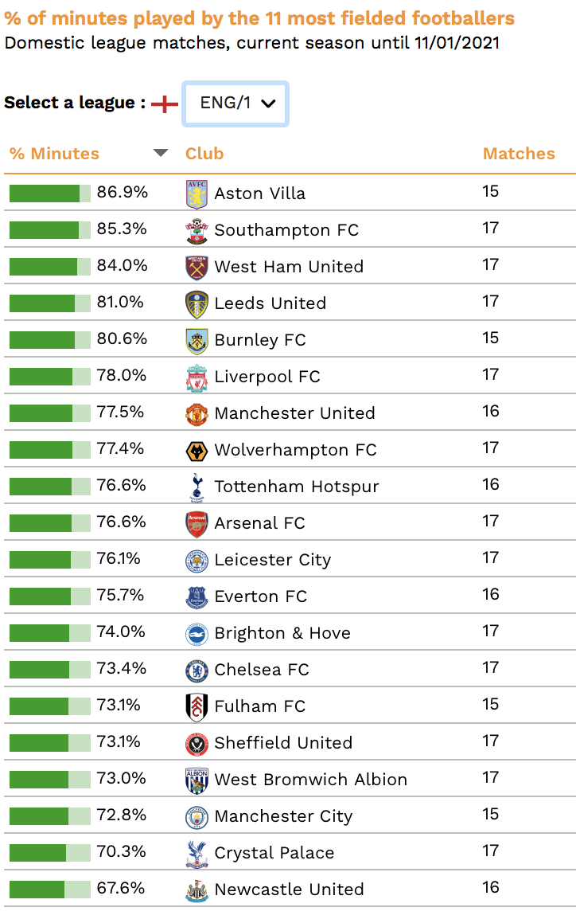Sort by the Matches column header

tap(519, 154)
